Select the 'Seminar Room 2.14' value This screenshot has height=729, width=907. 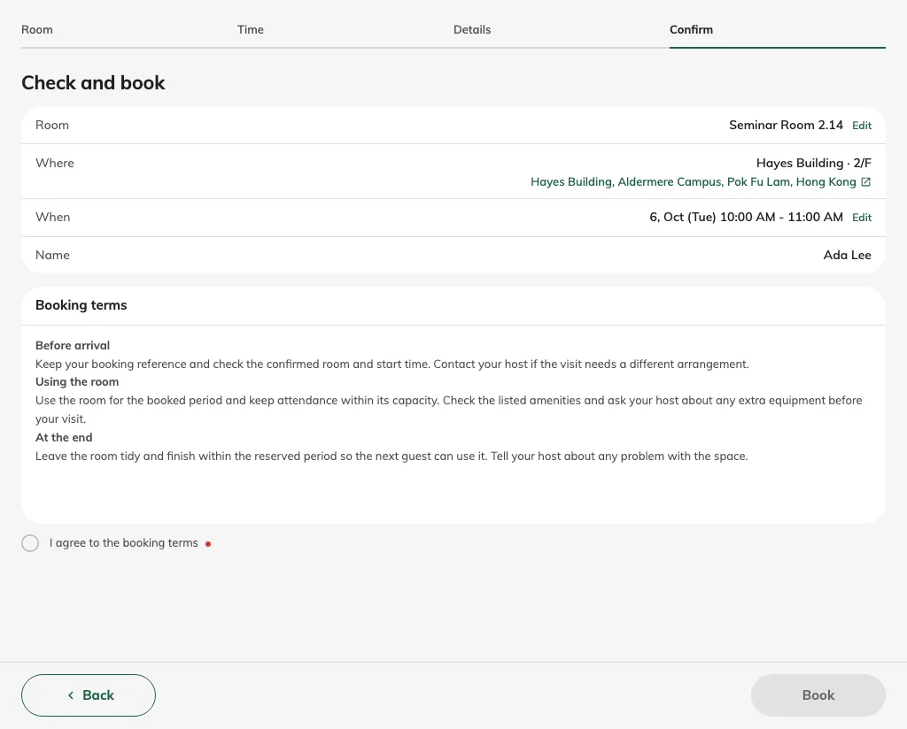coord(786,125)
